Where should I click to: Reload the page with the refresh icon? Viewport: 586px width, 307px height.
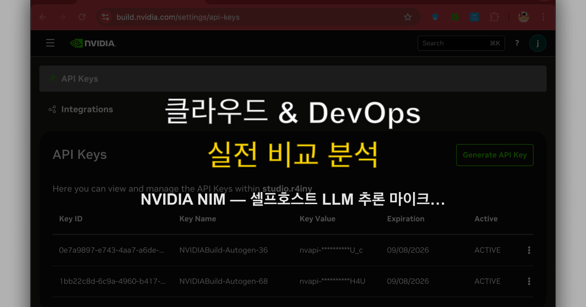[82, 17]
